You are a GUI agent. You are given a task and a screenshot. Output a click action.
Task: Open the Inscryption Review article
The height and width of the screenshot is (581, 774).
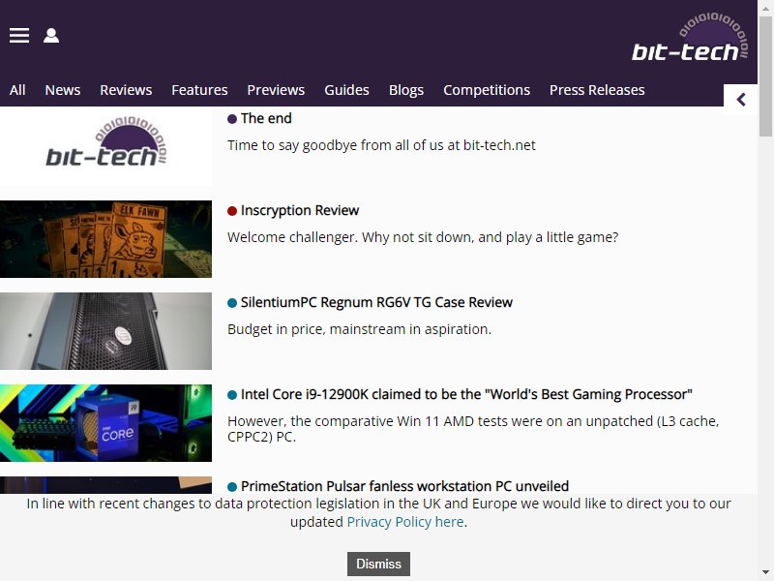(300, 210)
